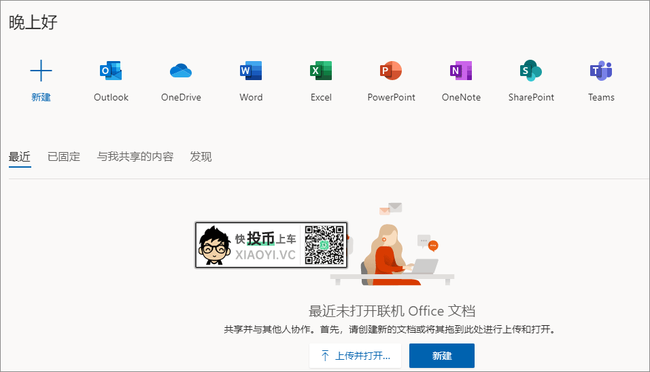Click the 新建 plus icon
Image resolution: width=650 pixels, height=372 pixels.
pos(41,71)
